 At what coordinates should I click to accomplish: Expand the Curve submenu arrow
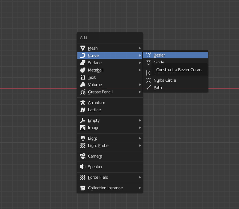[140, 55]
